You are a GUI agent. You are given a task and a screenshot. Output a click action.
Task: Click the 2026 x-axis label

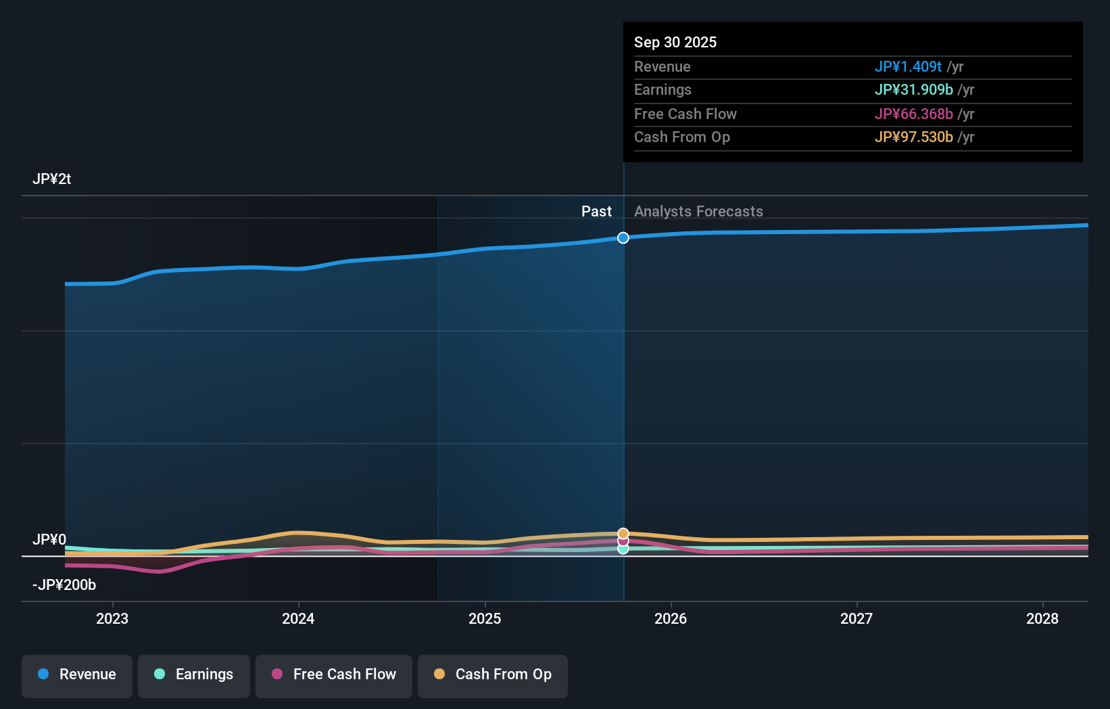click(x=671, y=618)
